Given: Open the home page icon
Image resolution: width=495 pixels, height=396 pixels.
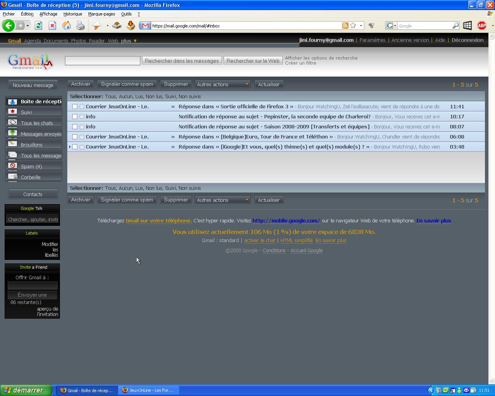Looking at the screenshot, I should (x=67, y=26).
